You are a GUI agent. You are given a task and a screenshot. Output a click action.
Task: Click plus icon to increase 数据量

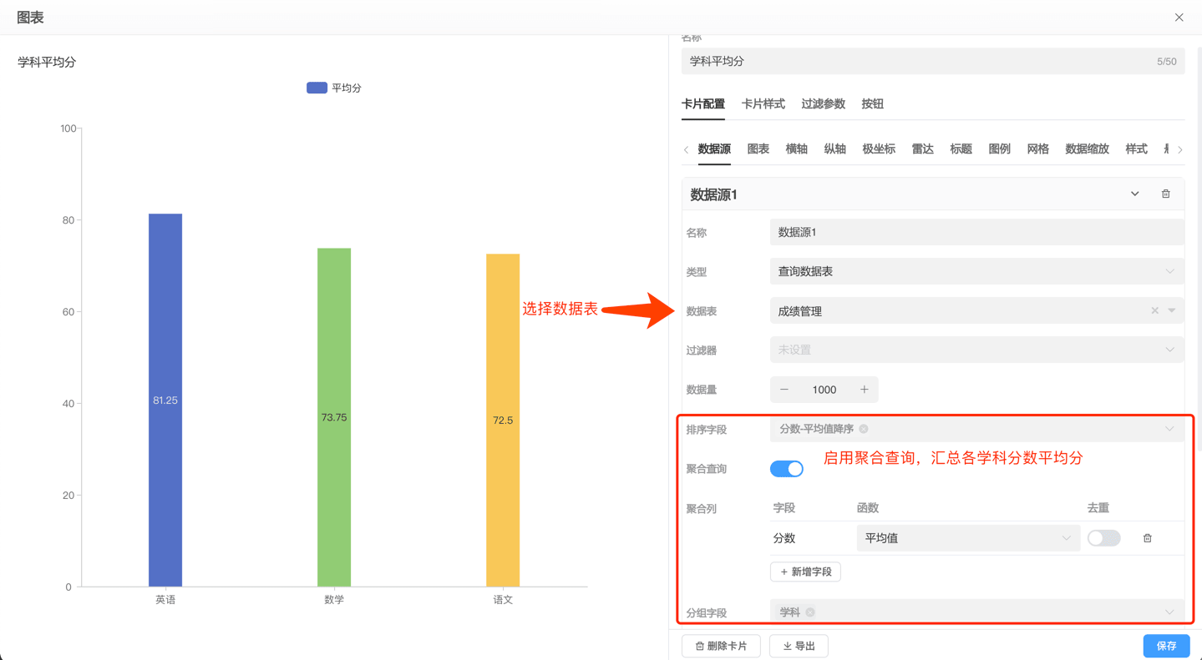point(866,390)
